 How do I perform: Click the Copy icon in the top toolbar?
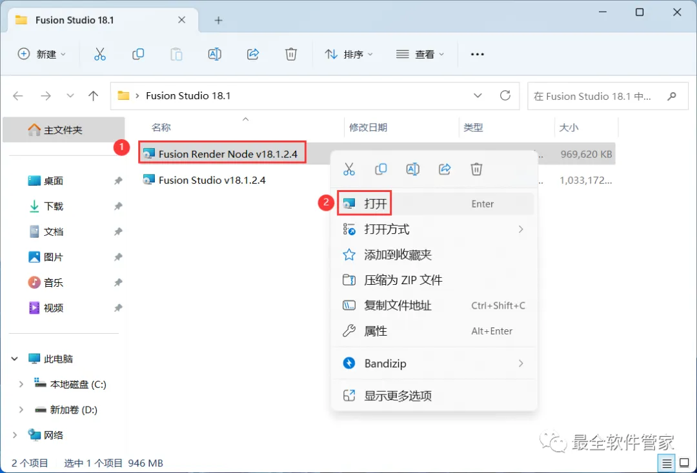tap(138, 54)
